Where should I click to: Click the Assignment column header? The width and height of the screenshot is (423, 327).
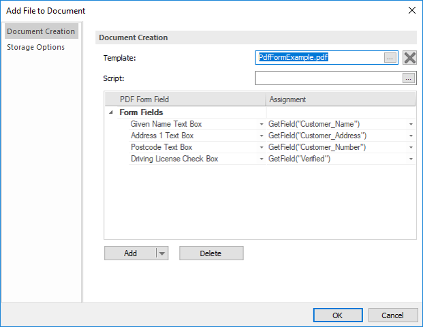(x=340, y=99)
